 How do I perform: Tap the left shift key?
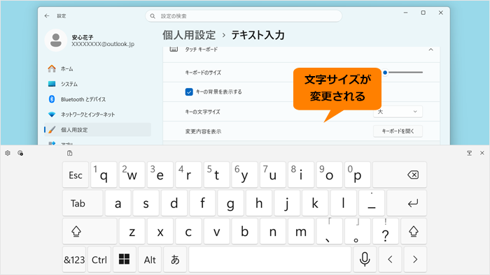[90, 232]
